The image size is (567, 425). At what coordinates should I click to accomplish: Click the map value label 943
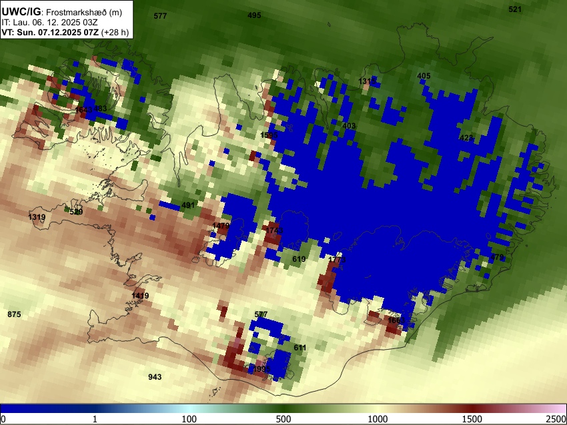tap(155, 377)
